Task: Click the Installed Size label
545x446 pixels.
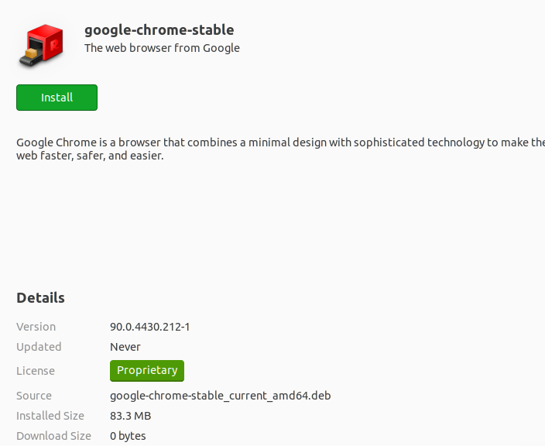Action: (x=50, y=416)
